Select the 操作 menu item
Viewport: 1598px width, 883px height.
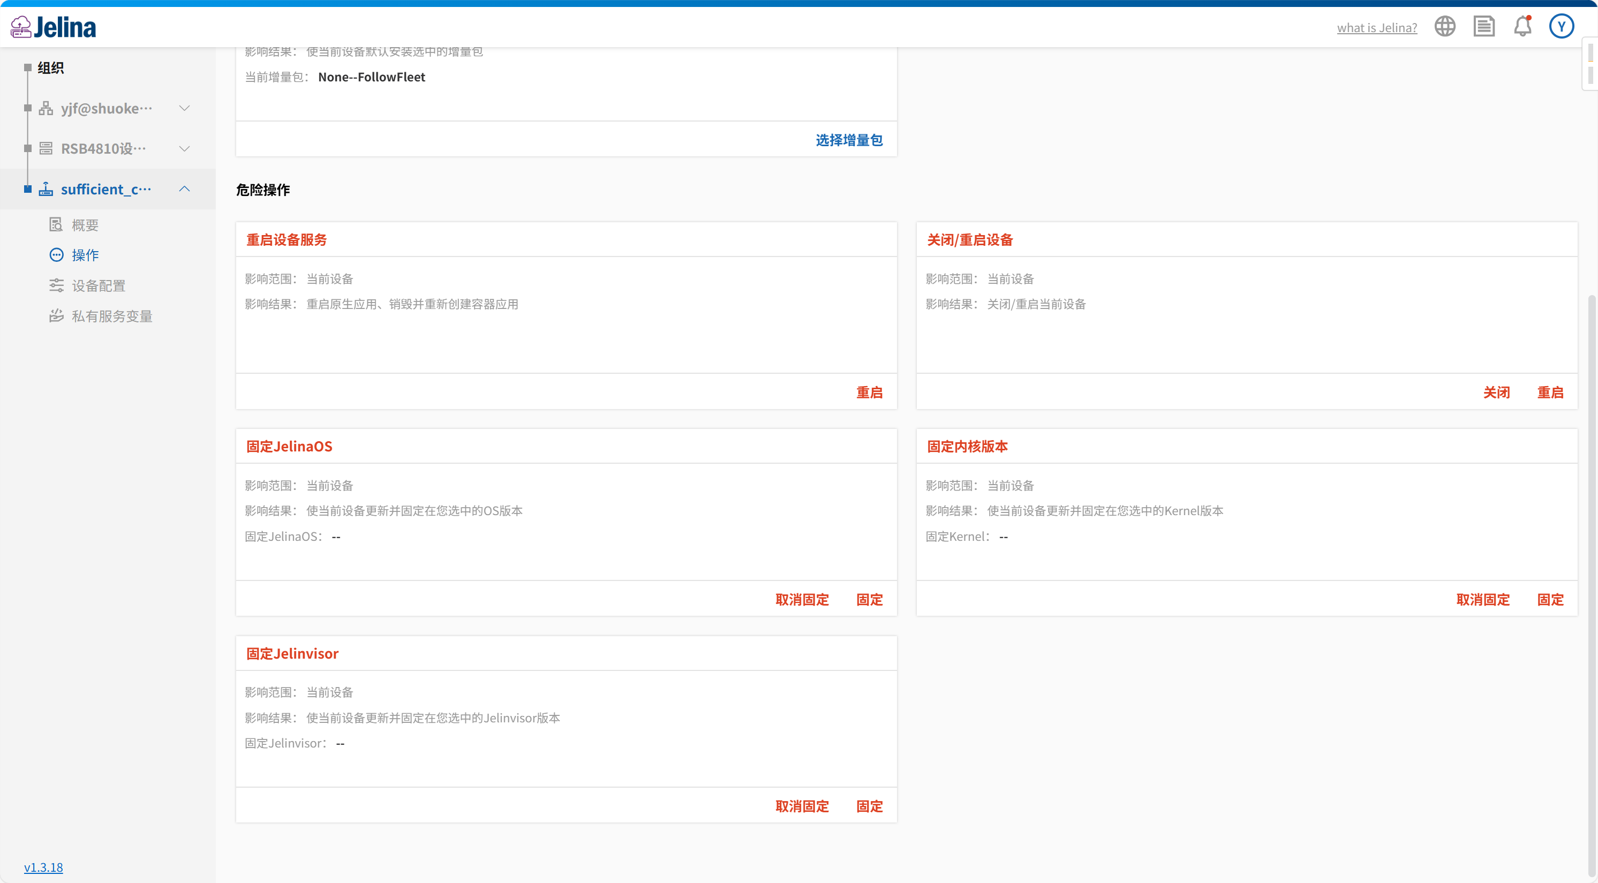pyautogui.click(x=85, y=255)
